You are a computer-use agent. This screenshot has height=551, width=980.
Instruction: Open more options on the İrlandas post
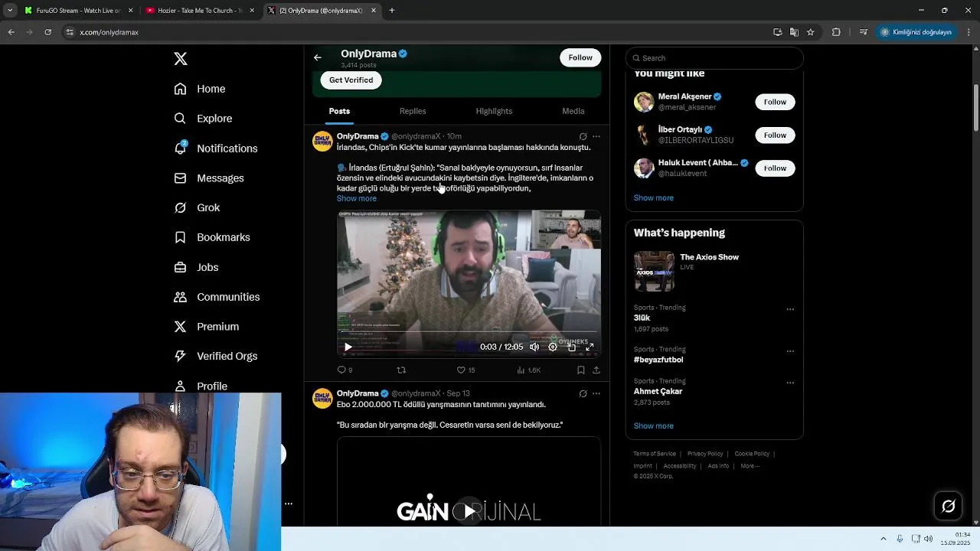[x=596, y=136]
